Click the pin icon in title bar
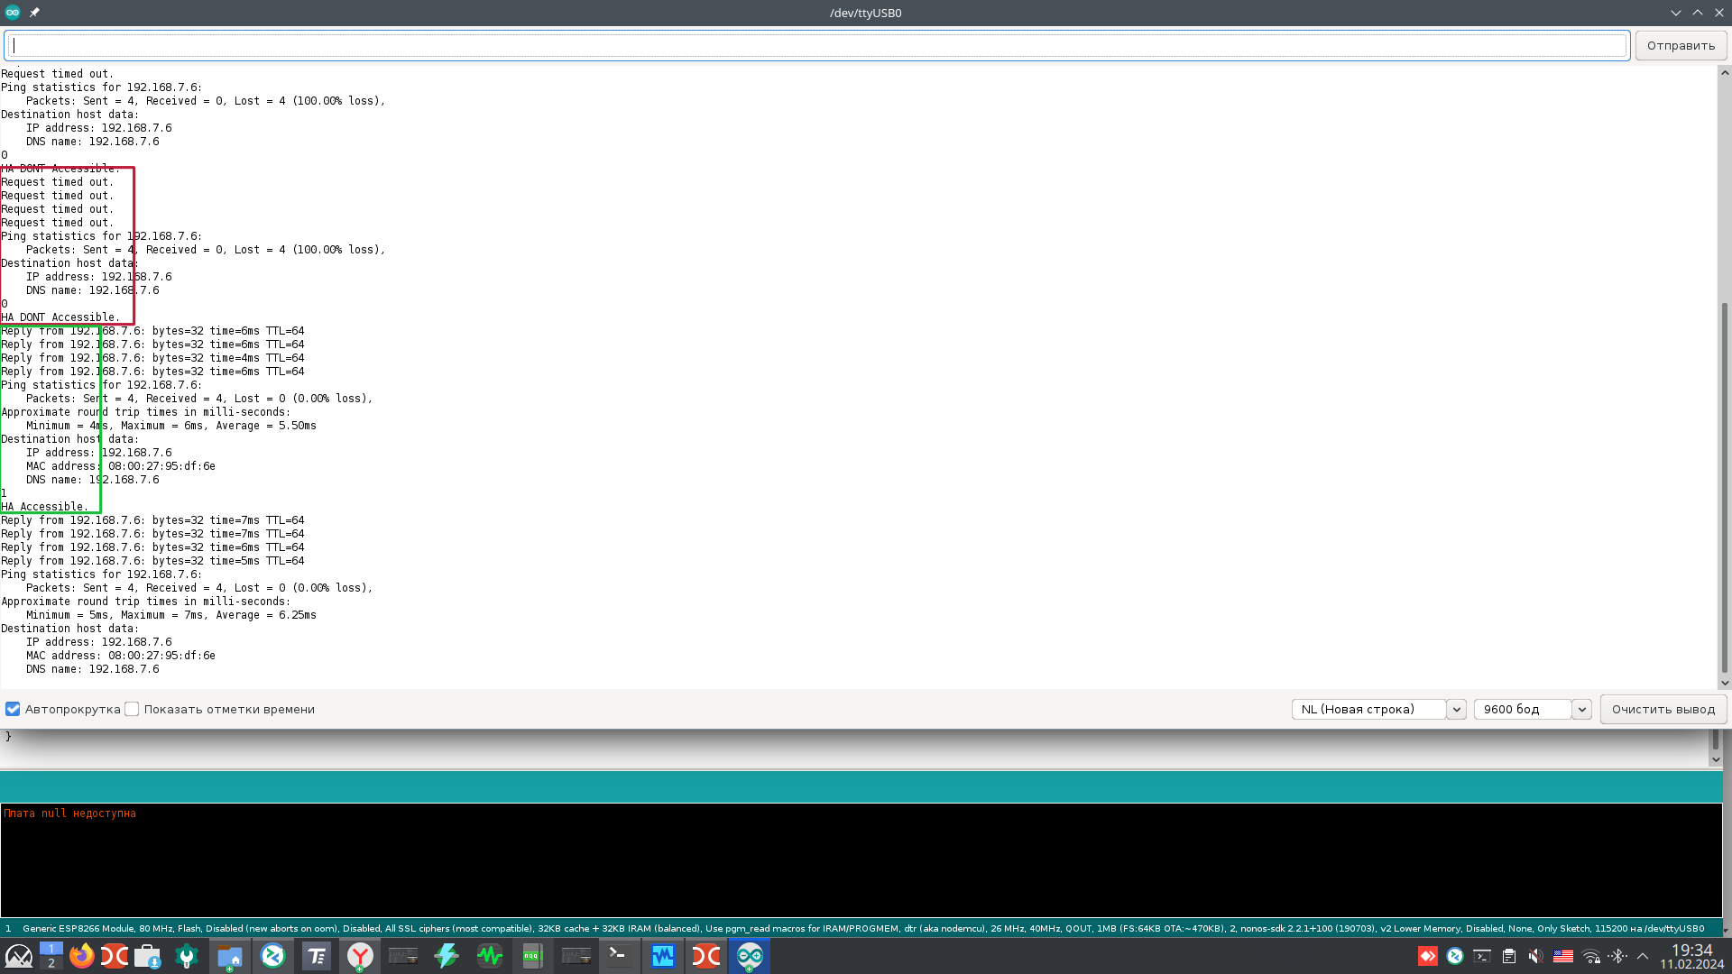The width and height of the screenshot is (1732, 974). pyautogui.click(x=34, y=13)
